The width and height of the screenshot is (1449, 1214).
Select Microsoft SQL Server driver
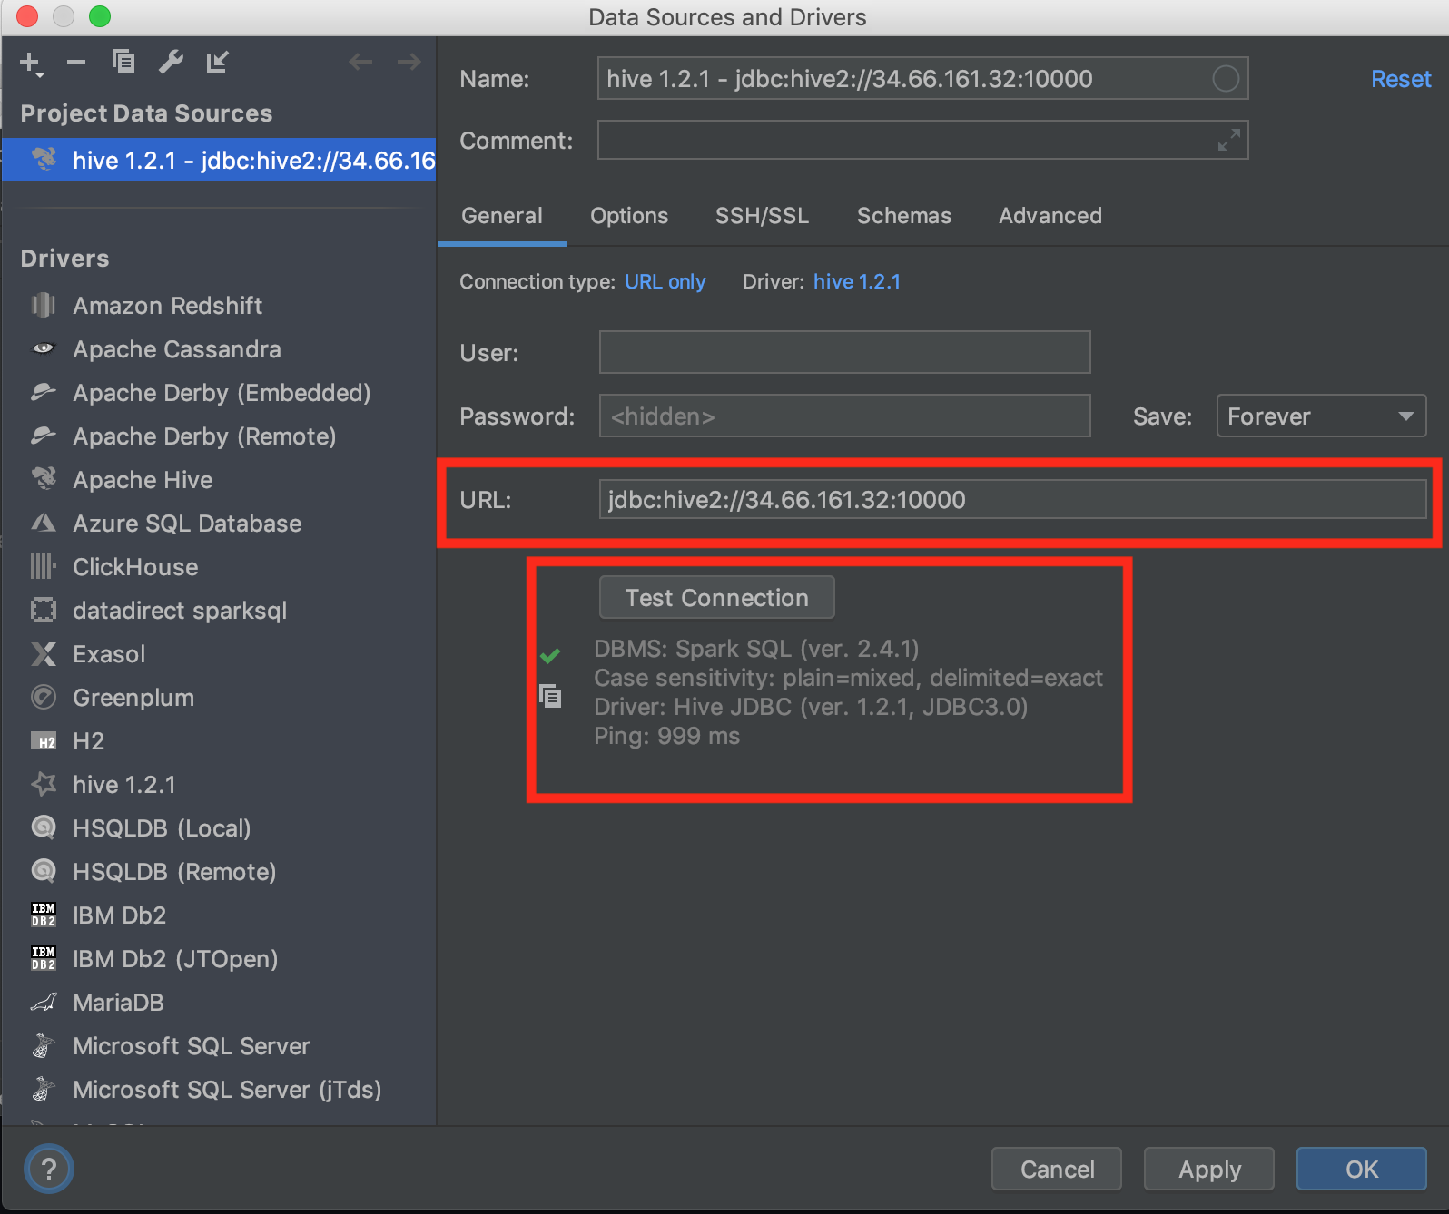click(218, 1046)
